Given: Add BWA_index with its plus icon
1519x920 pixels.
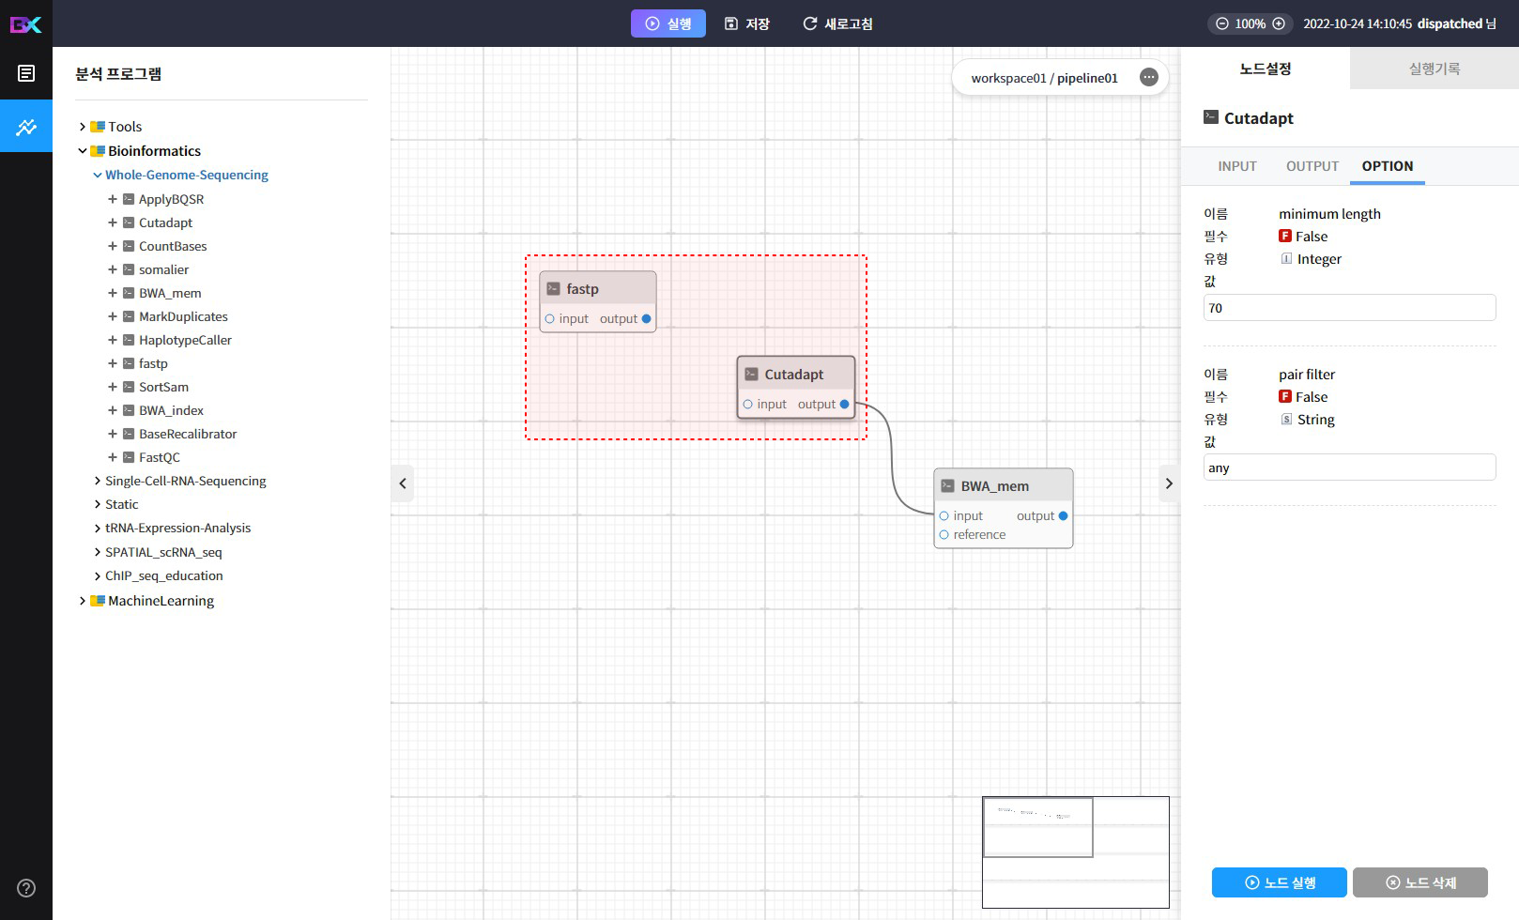Looking at the screenshot, I should (113, 410).
